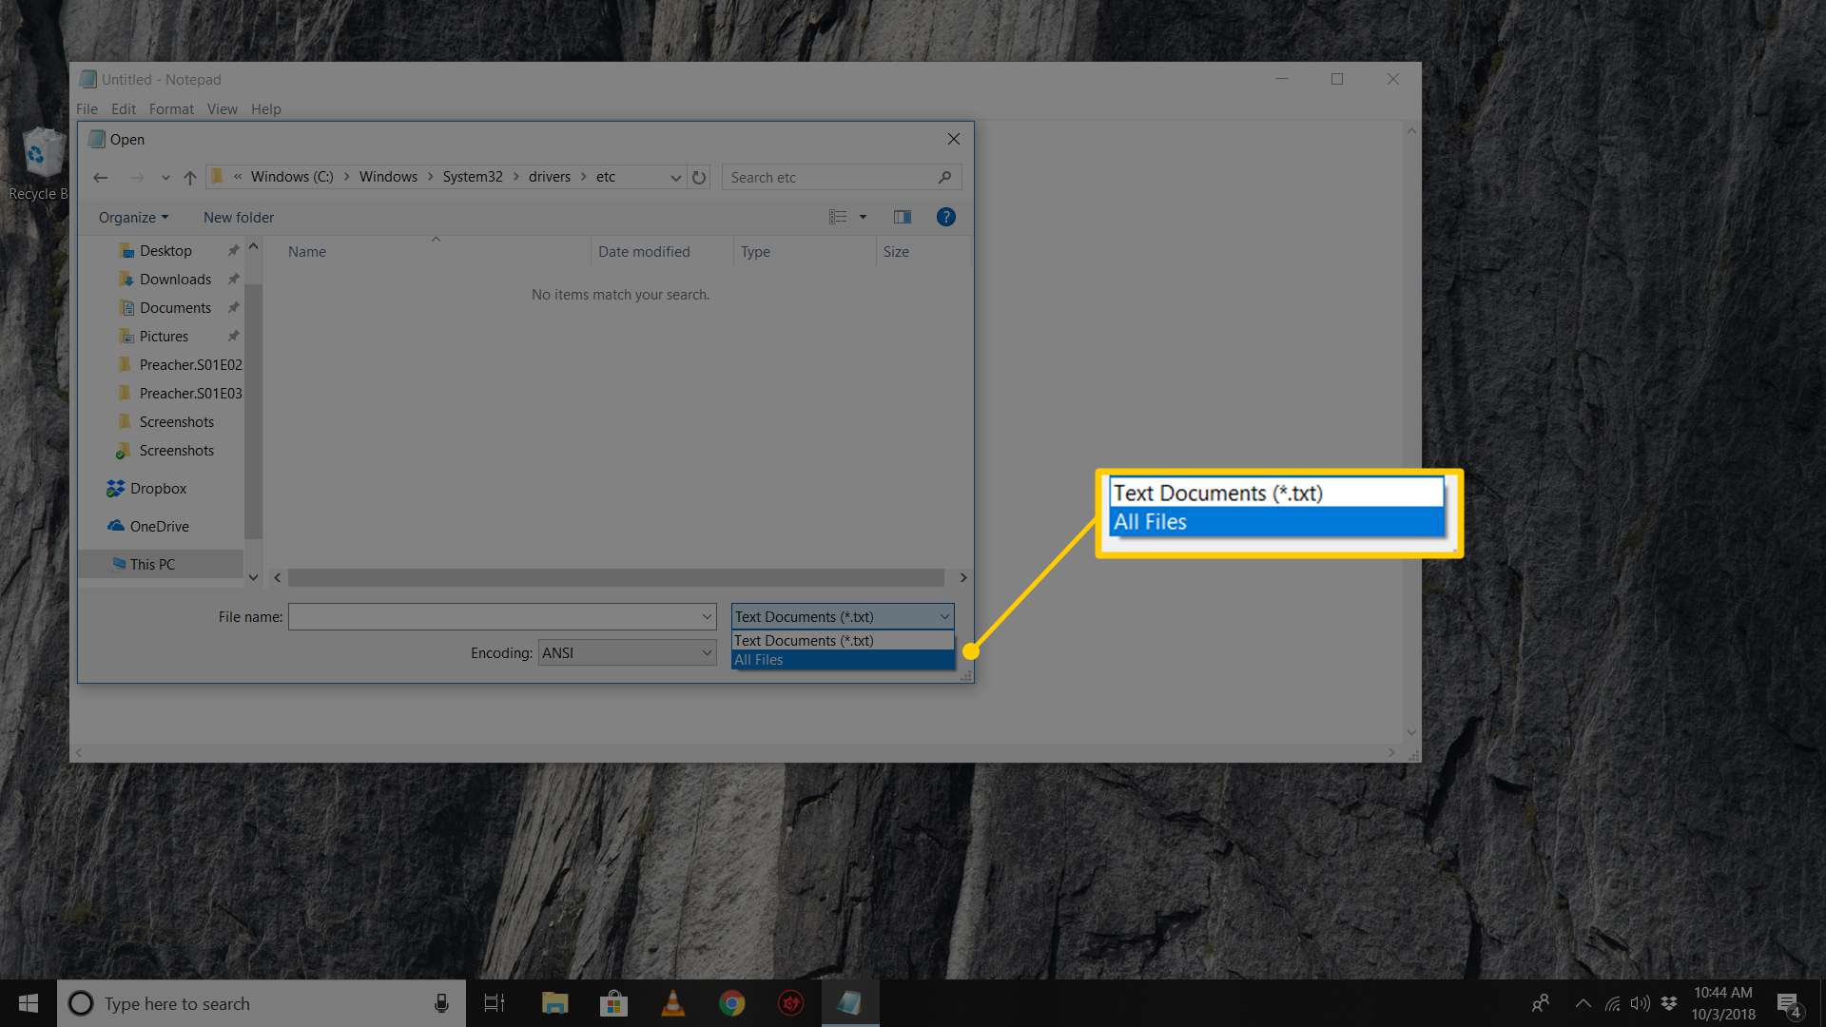Click the Encoding ANSI dropdown

[x=625, y=652]
